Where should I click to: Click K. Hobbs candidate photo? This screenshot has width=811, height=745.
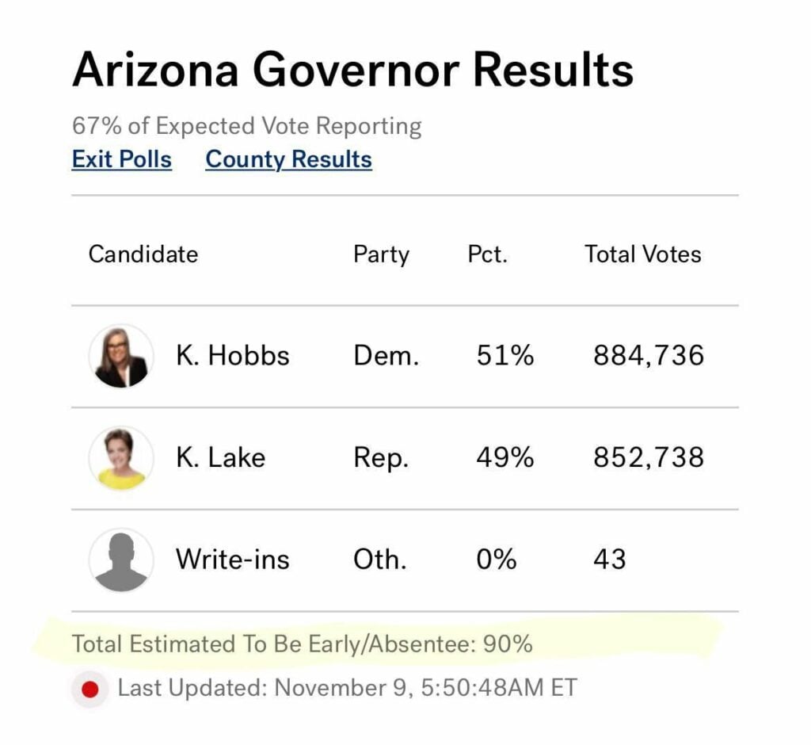(121, 356)
